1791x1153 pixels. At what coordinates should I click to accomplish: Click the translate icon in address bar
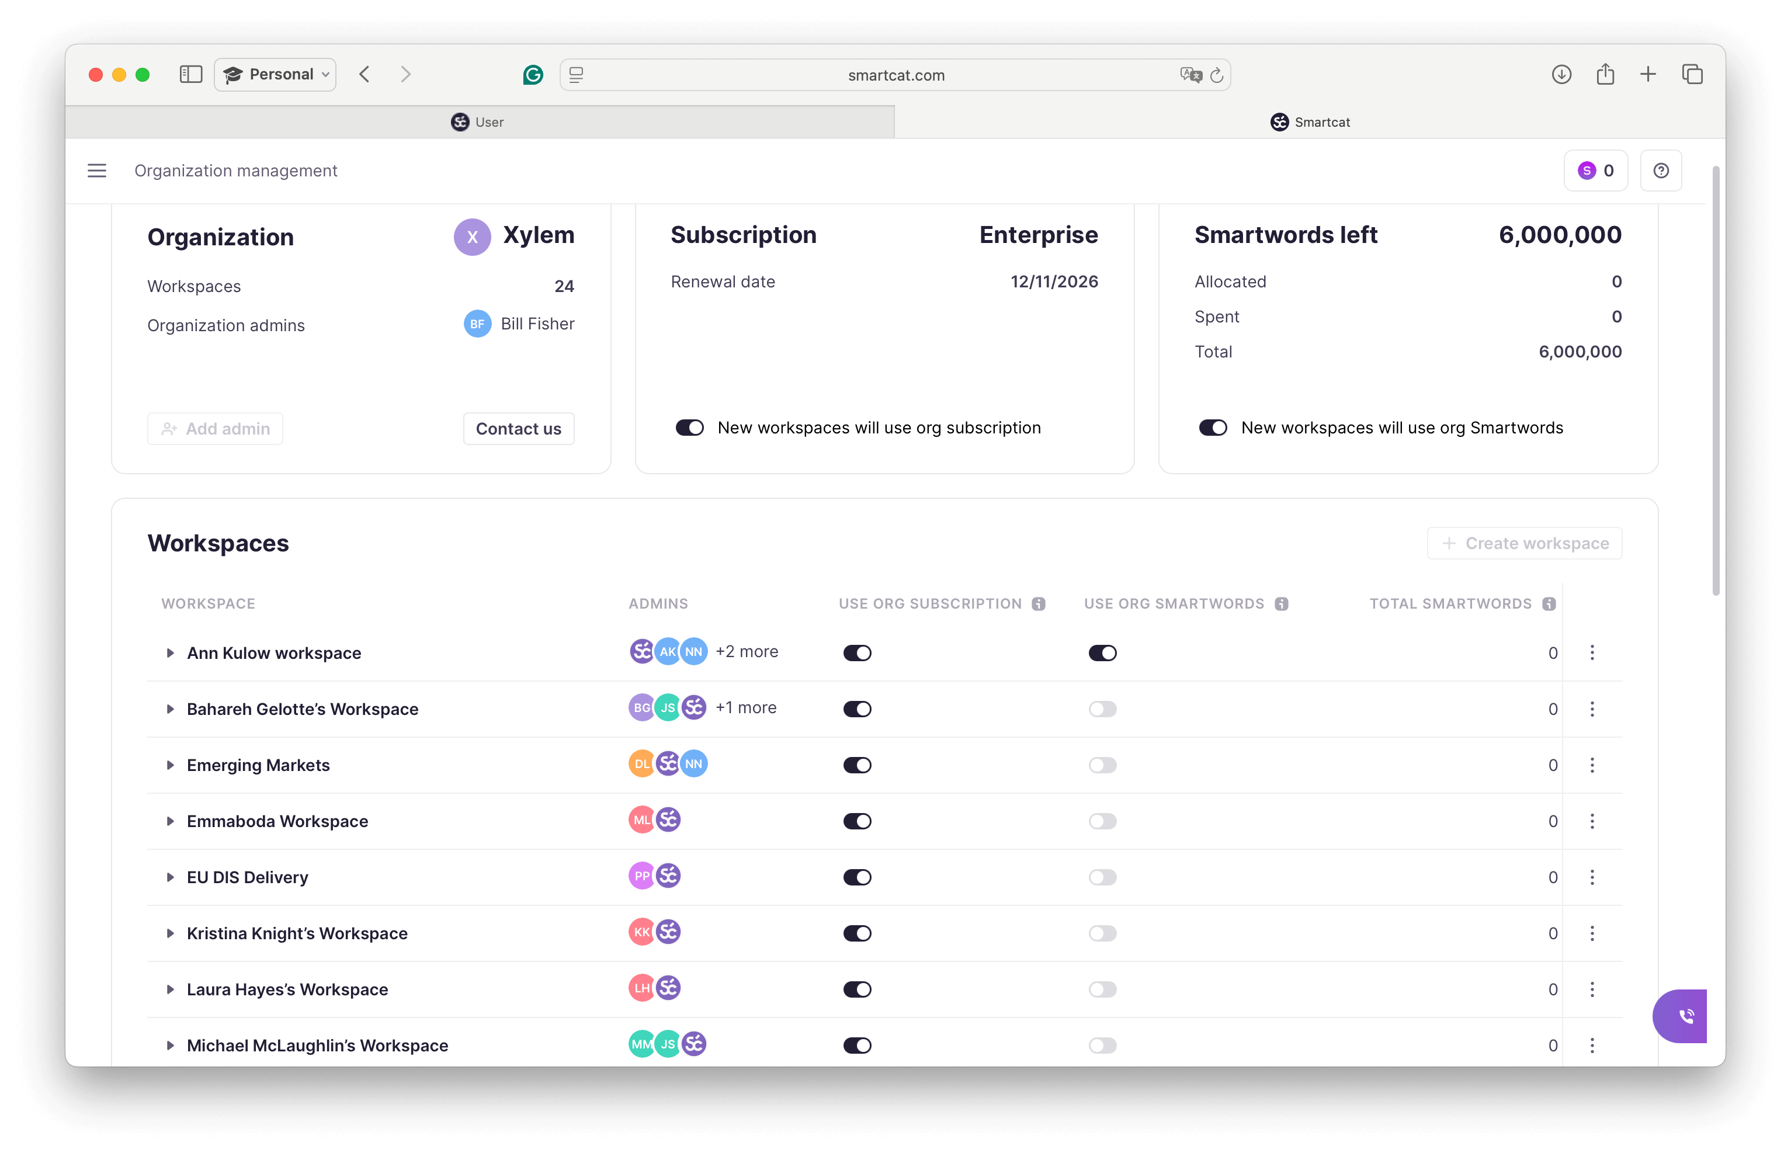(x=1190, y=75)
